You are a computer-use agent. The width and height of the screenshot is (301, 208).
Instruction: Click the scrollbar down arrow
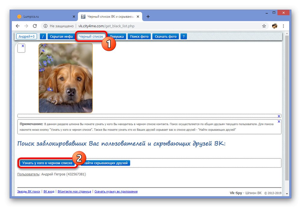287,194
